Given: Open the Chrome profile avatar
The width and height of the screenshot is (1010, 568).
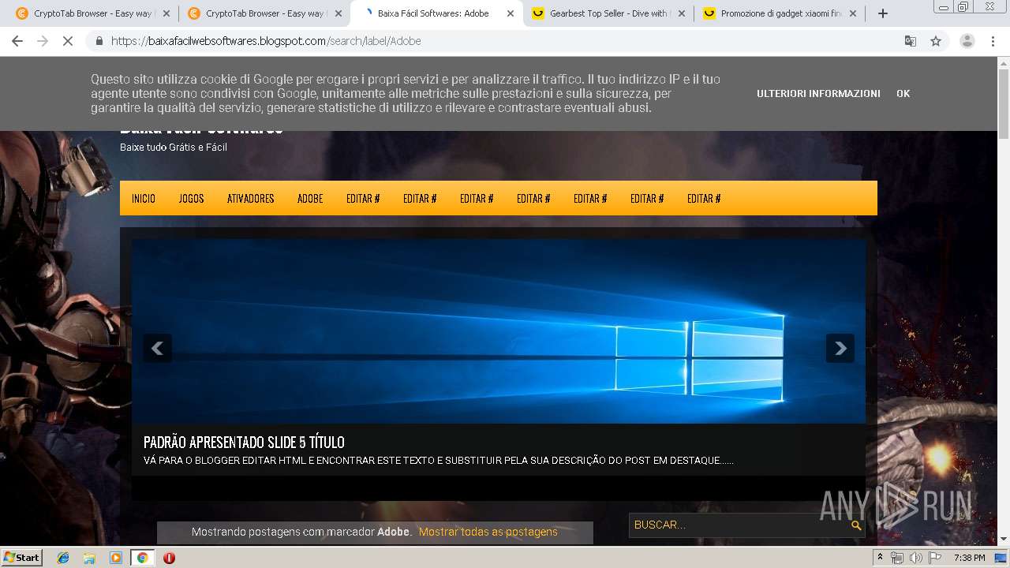Looking at the screenshot, I should click(967, 41).
